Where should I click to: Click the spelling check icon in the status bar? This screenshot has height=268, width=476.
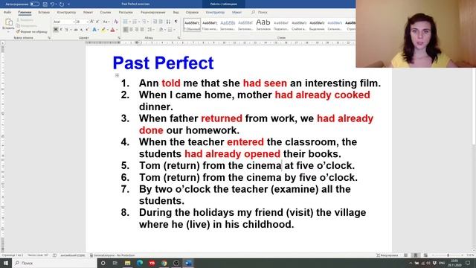coord(54,255)
